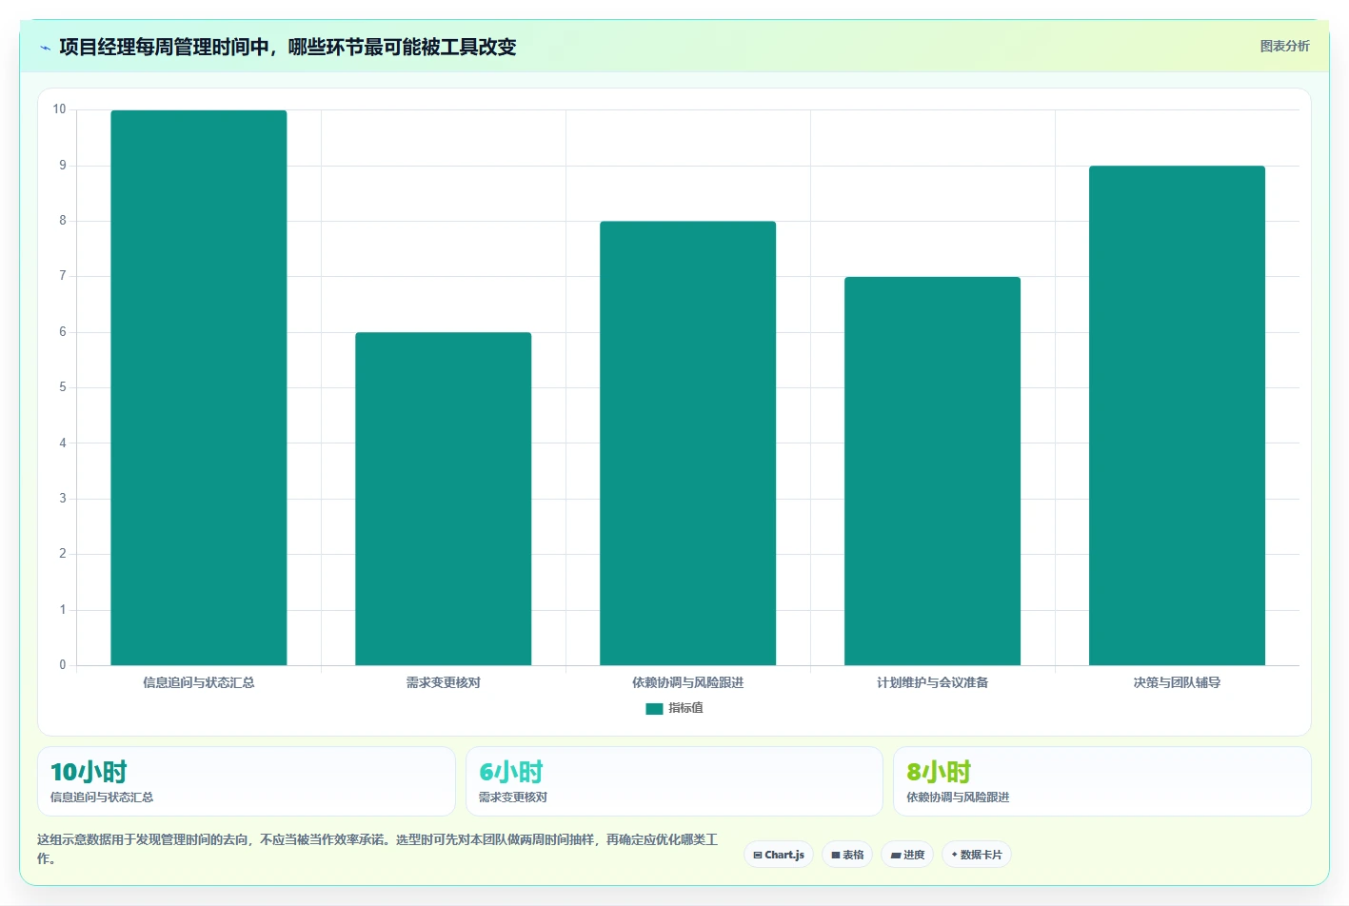
Task: Click the x-axis label 需求变更核对
Action: 444,682
